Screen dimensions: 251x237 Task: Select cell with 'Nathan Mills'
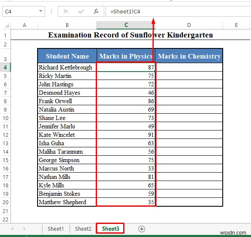pyautogui.click(x=67, y=177)
